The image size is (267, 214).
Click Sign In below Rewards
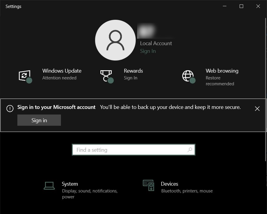pos(131,78)
